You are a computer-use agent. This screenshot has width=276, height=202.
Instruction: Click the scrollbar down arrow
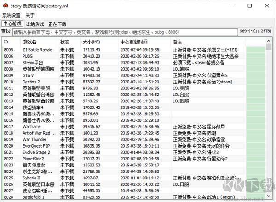[x=269, y=196]
